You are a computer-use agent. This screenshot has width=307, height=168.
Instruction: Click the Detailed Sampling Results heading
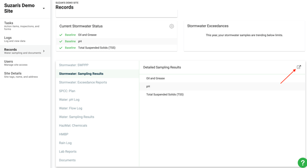162,67
